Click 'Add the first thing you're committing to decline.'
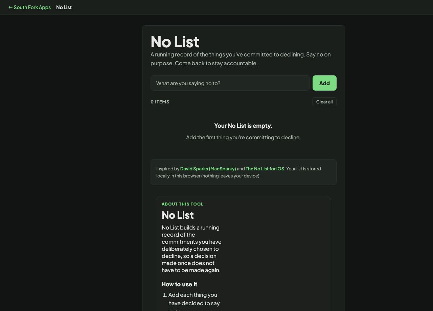The image size is (433, 311). (244, 137)
